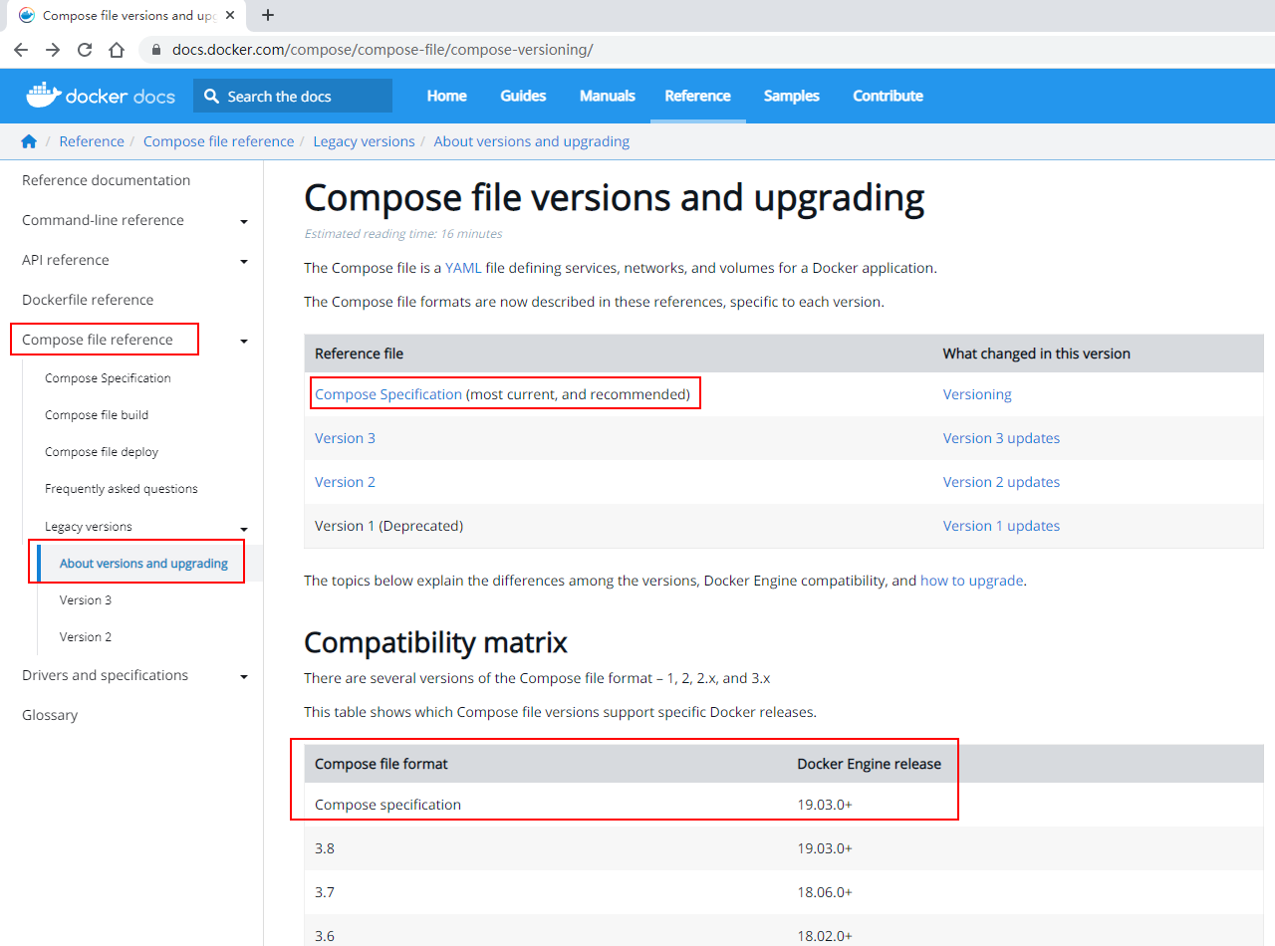Click the 3.7 compose format cell
The height and width of the screenshot is (946, 1275).
325,892
